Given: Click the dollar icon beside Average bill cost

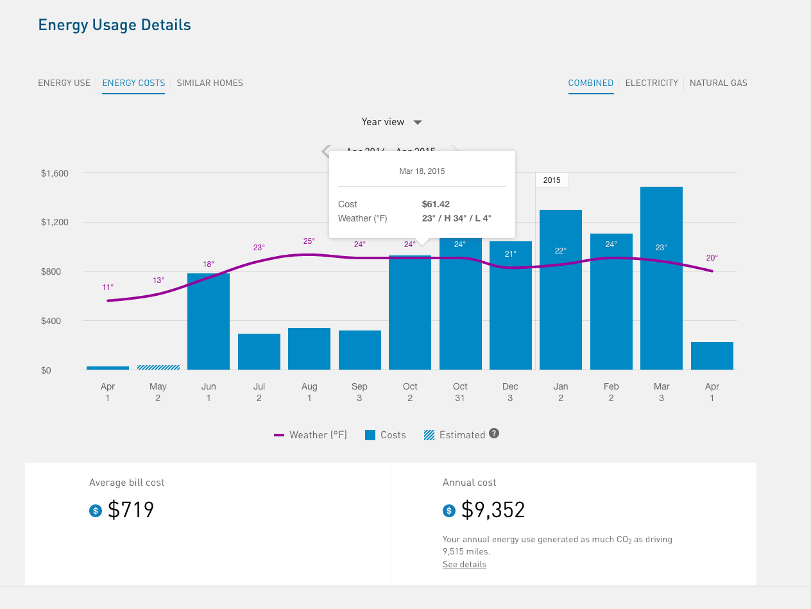Looking at the screenshot, I should click(96, 511).
